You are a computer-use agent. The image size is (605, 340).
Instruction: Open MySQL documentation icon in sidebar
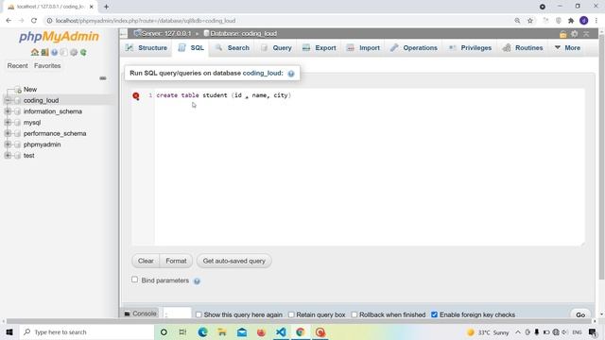(63, 53)
